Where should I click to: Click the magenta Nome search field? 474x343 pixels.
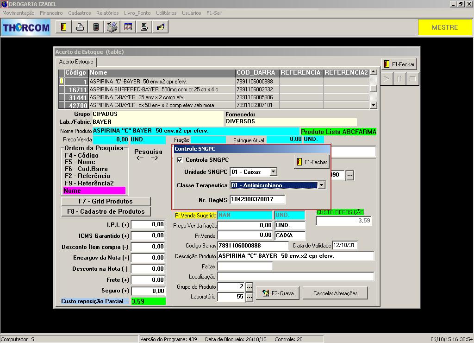pyautogui.click(x=94, y=191)
